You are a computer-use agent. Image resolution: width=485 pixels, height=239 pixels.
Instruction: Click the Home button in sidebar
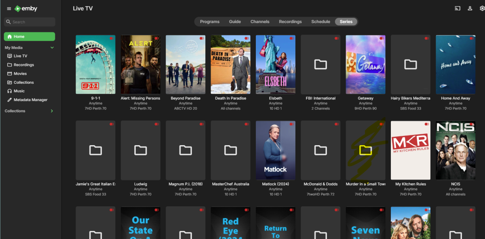tap(30, 37)
